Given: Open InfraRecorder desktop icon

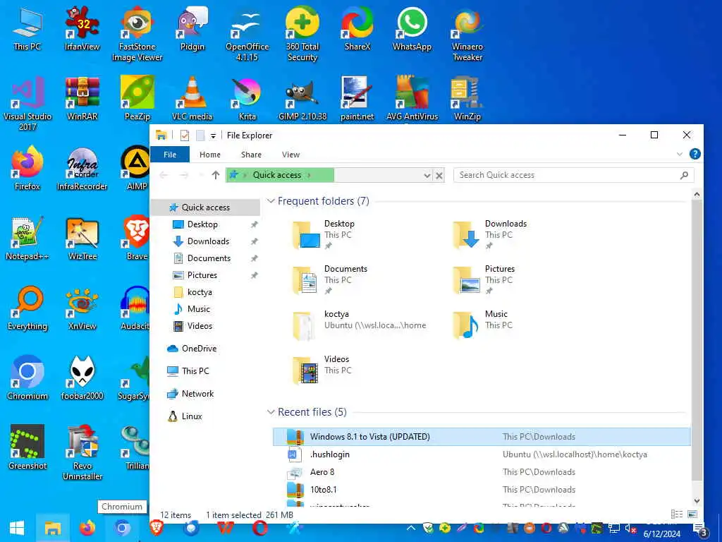Looking at the screenshot, I should [82, 168].
